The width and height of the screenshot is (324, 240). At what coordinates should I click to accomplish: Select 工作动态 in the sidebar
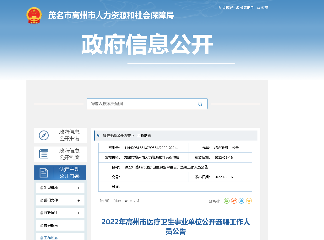coord(51,238)
